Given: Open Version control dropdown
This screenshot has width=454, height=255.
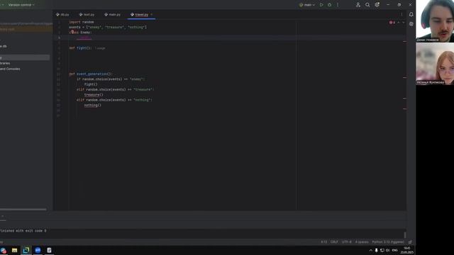Looking at the screenshot, I should click(21, 5).
